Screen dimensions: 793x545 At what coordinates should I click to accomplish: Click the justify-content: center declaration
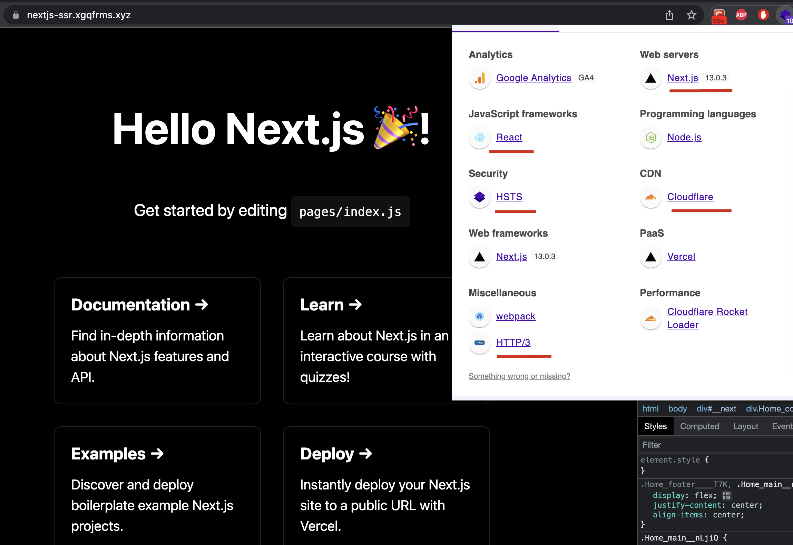[707, 505]
